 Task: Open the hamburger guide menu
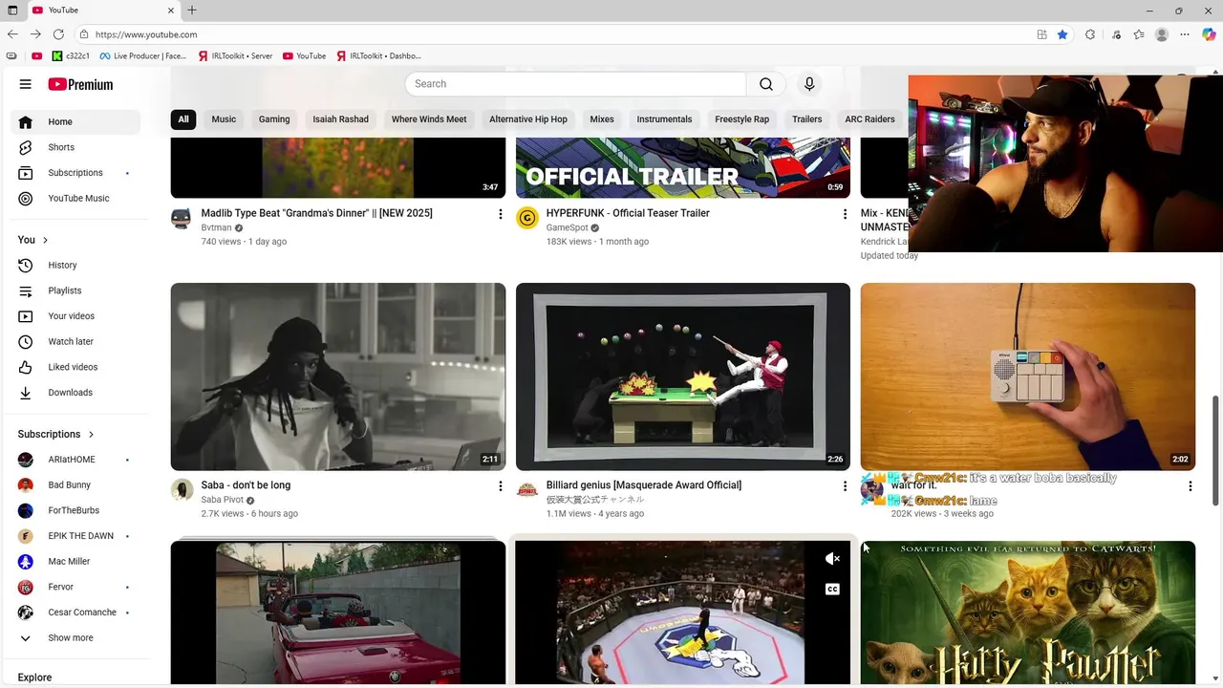pos(26,84)
